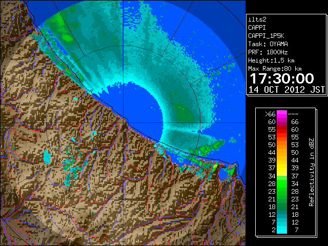The width and height of the screenshot is (328, 246).
Task: Click the orange 50–53 dBZ legend swatch
Action: coord(282,145)
